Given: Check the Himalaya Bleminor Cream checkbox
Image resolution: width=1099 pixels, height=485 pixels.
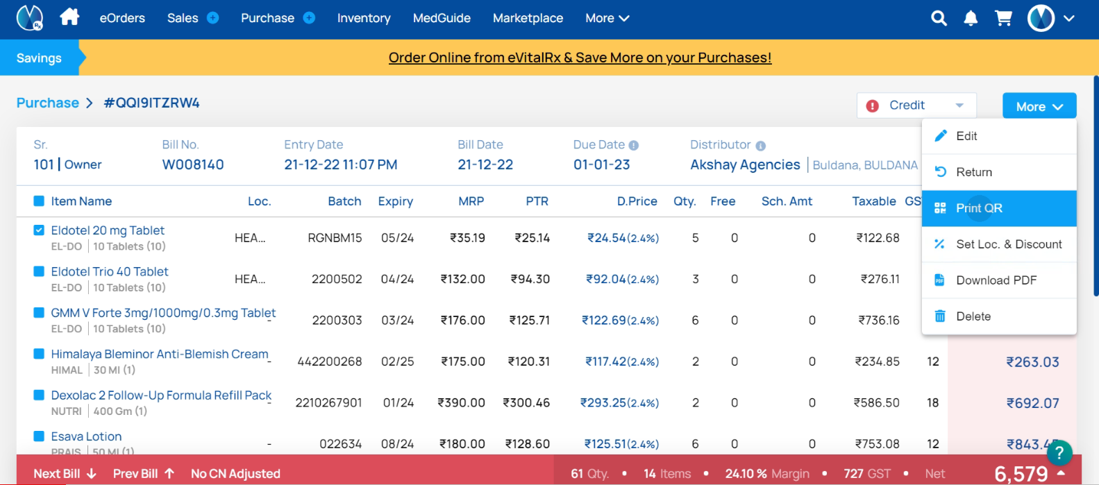Looking at the screenshot, I should (x=39, y=354).
